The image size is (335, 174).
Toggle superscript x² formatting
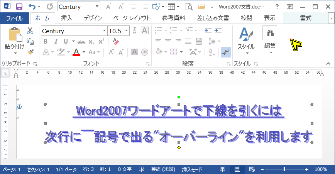click(x=101, y=41)
